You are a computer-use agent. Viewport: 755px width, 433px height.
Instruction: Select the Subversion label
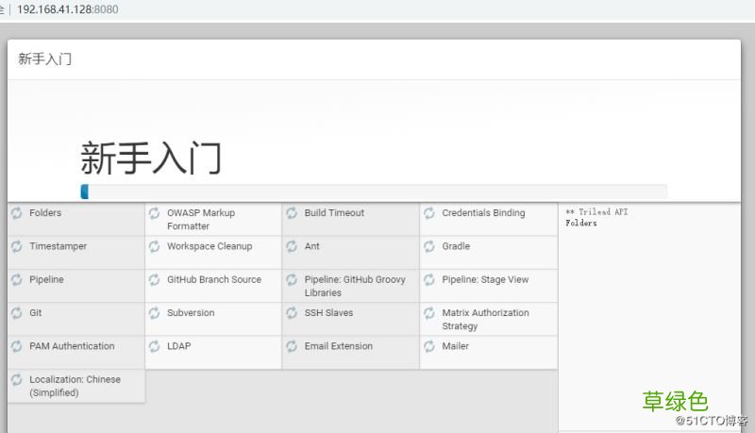point(191,313)
